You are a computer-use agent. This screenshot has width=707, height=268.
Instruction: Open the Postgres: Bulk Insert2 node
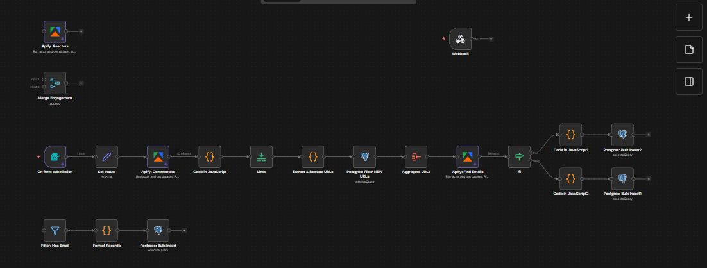point(622,135)
